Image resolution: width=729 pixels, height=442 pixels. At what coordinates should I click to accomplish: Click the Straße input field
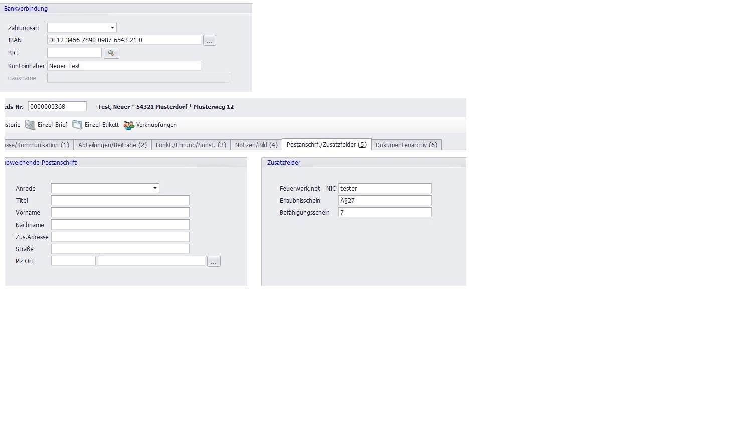point(120,249)
